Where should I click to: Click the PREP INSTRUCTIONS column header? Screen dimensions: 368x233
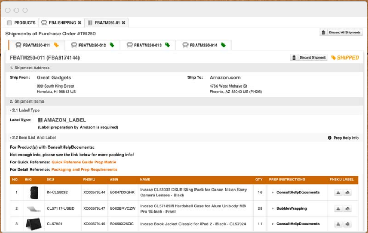coord(287,179)
